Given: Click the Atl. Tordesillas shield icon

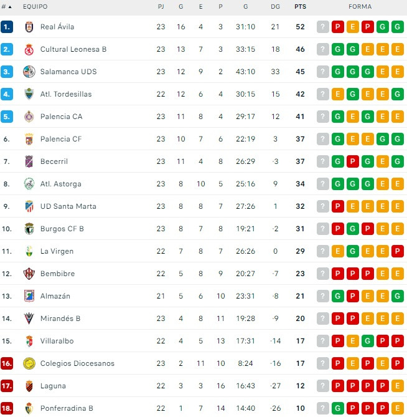Looking at the screenshot, I should 29,94.
